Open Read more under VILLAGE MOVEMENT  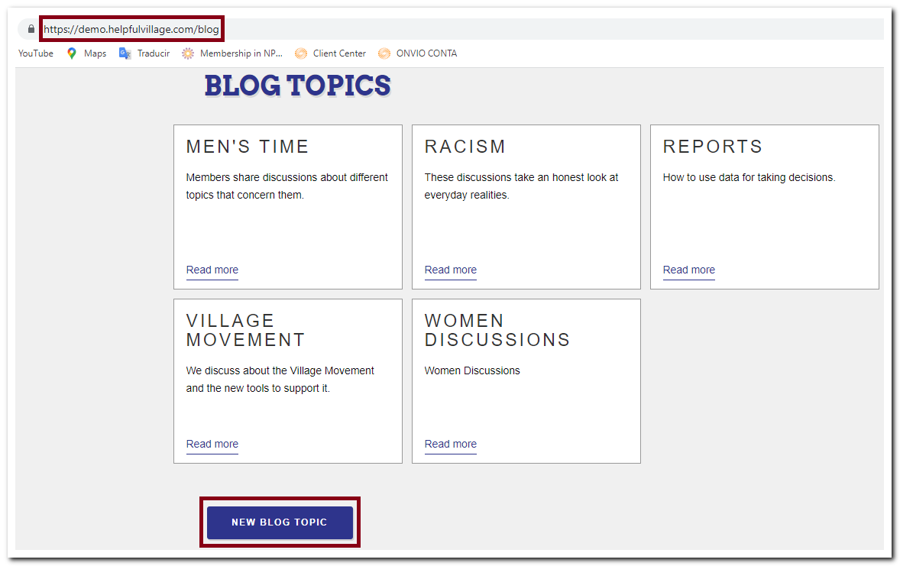(212, 444)
